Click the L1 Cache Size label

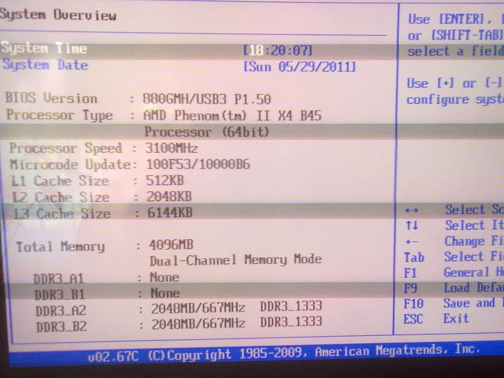pyautogui.click(x=60, y=181)
